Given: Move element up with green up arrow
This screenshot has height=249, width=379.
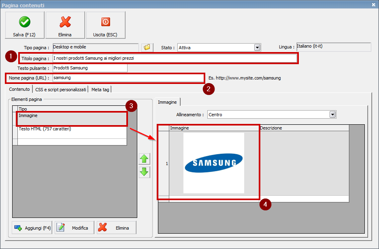Looking at the screenshot, I should [144, 159].
